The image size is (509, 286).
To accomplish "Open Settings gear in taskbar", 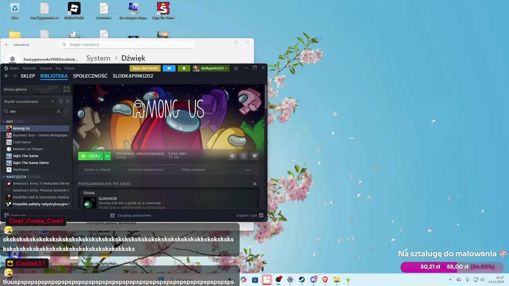I will [x=290, y=280].
